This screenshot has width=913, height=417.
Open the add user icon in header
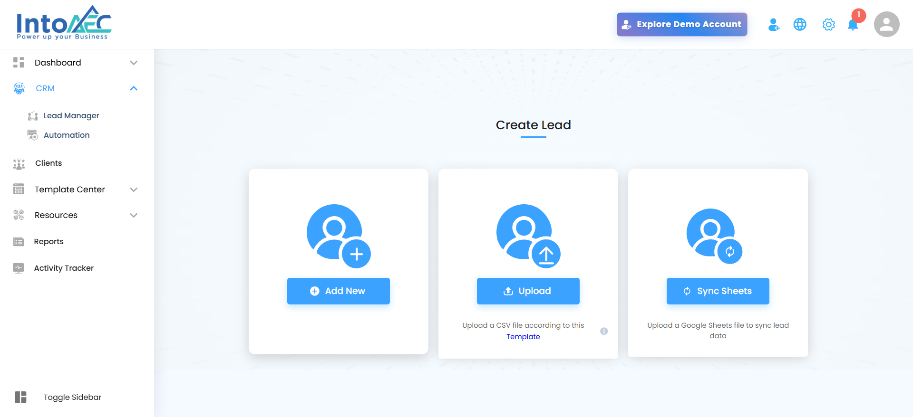[x=774, y=25]
